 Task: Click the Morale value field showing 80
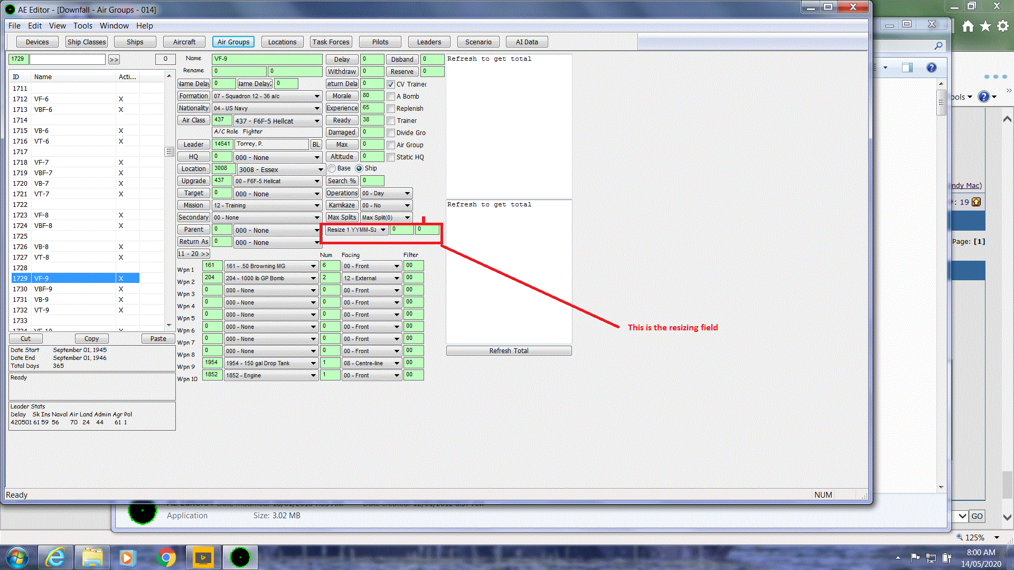coord(372,96)
